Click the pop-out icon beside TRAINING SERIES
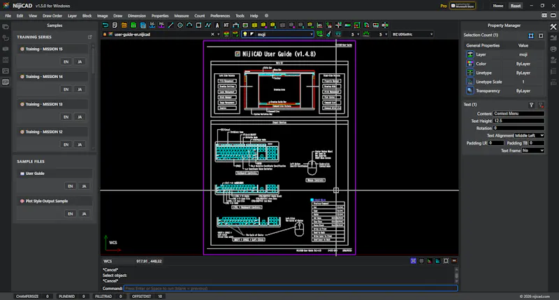This screenshot has height=300, width=559. [x=90, y=37]
